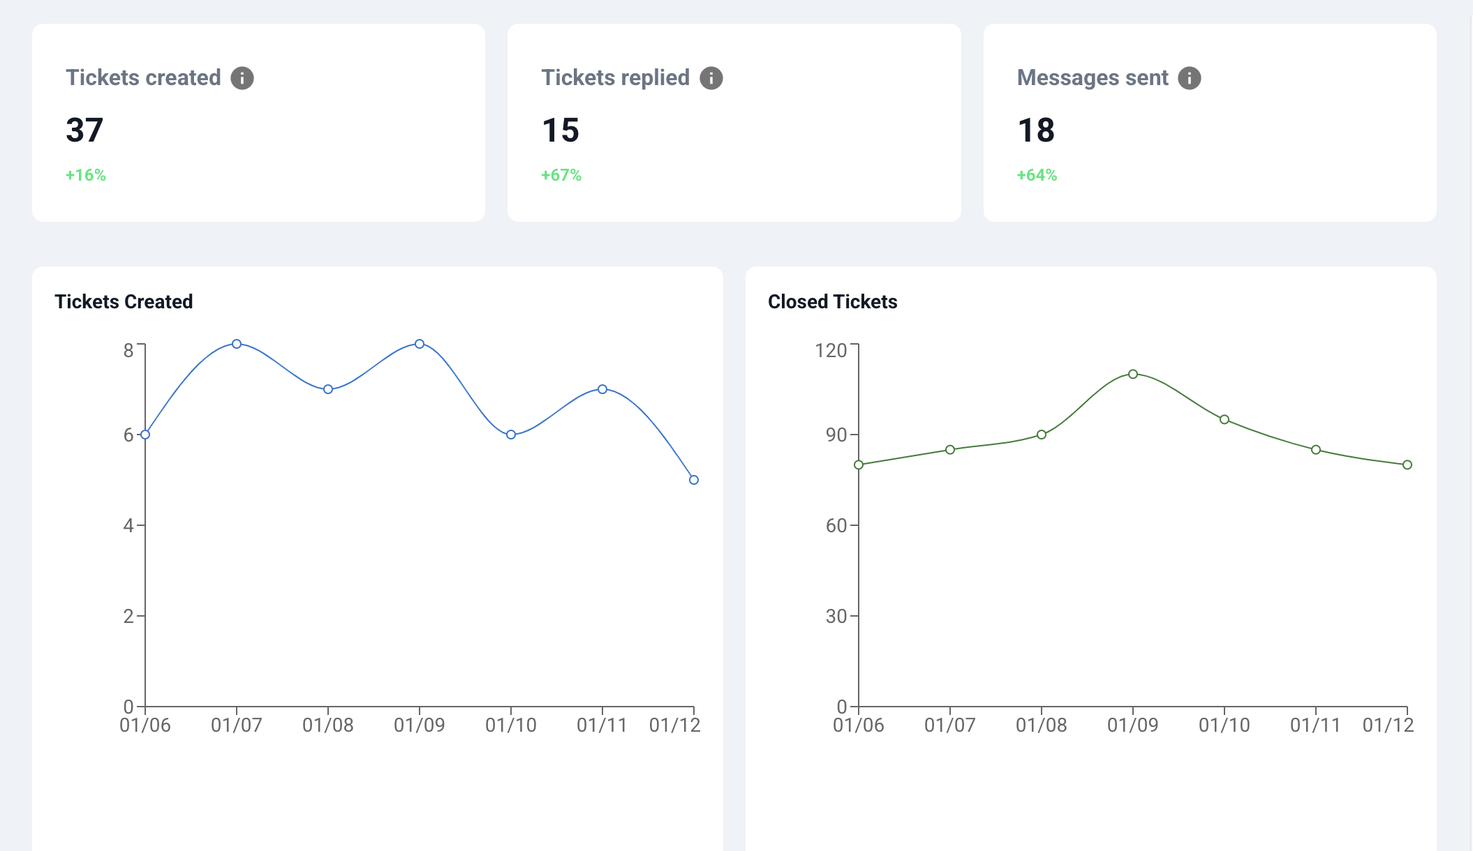This screenshot has height=851, width=1473.
Task: Click the Tickets replied card label
Action: [x=616, y=77]
